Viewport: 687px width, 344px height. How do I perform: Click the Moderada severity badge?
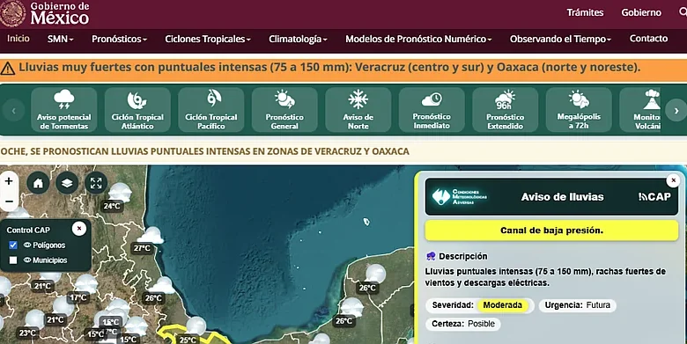pyautogui.click(x=503, y=305)
